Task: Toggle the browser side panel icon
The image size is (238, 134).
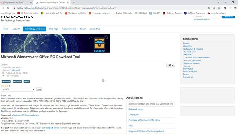Action: pyautogui.click(x=230, y=8)
